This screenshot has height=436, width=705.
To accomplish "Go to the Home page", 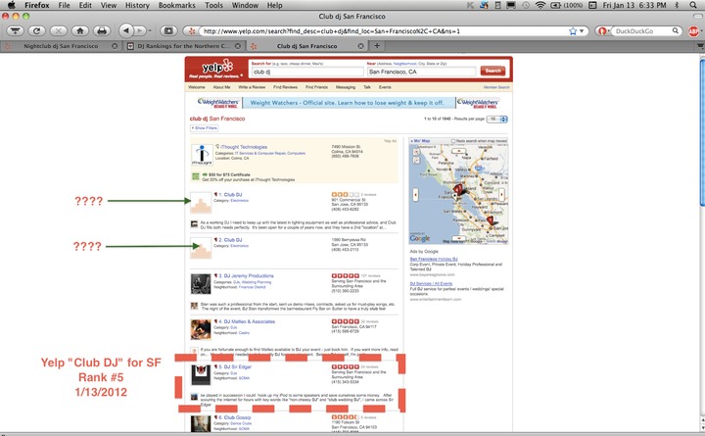I will tap(80, 31).
